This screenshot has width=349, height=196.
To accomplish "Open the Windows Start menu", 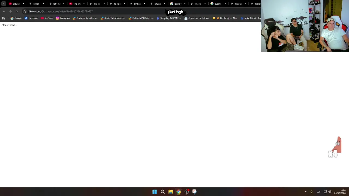I will point(155,192).
